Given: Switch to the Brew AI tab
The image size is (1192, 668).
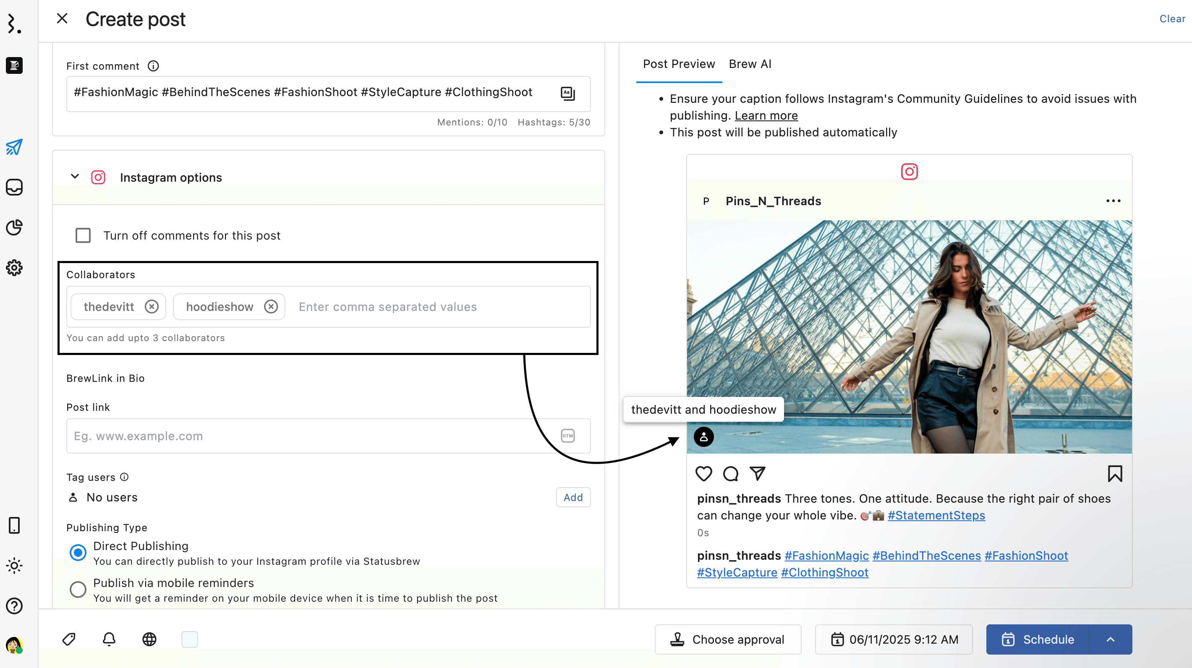Looking at the screenshot, I should click(750, 64).
